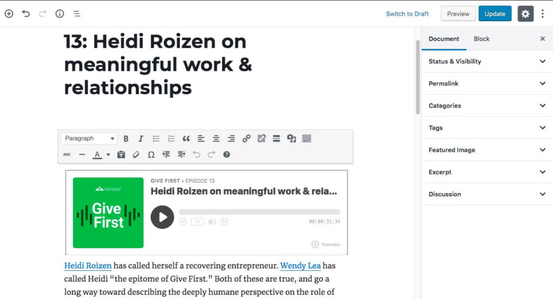Close the settings sidebar

click(x=542, y=39)
